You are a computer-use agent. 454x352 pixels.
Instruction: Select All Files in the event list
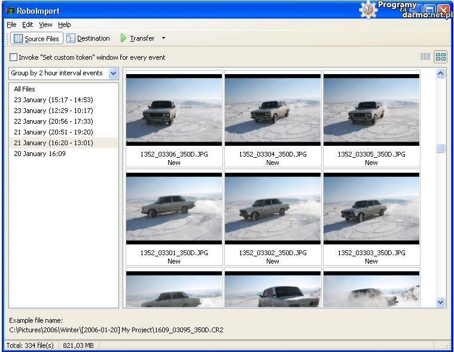[x=25, y=89]
